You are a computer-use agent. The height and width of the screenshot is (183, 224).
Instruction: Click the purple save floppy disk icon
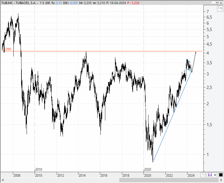pyautogui.click(x=210, y=175)
